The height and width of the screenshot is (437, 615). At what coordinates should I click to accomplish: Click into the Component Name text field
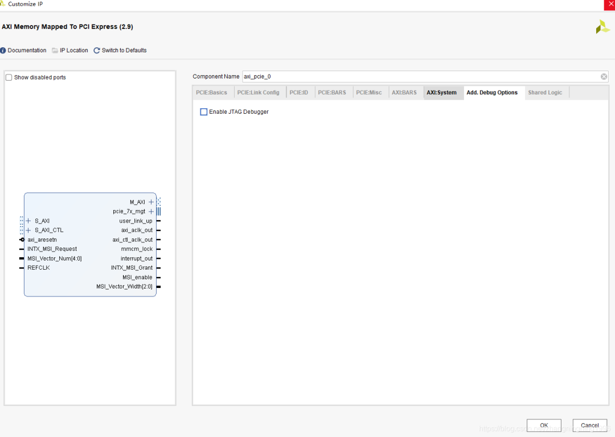[x=419, y=76]
